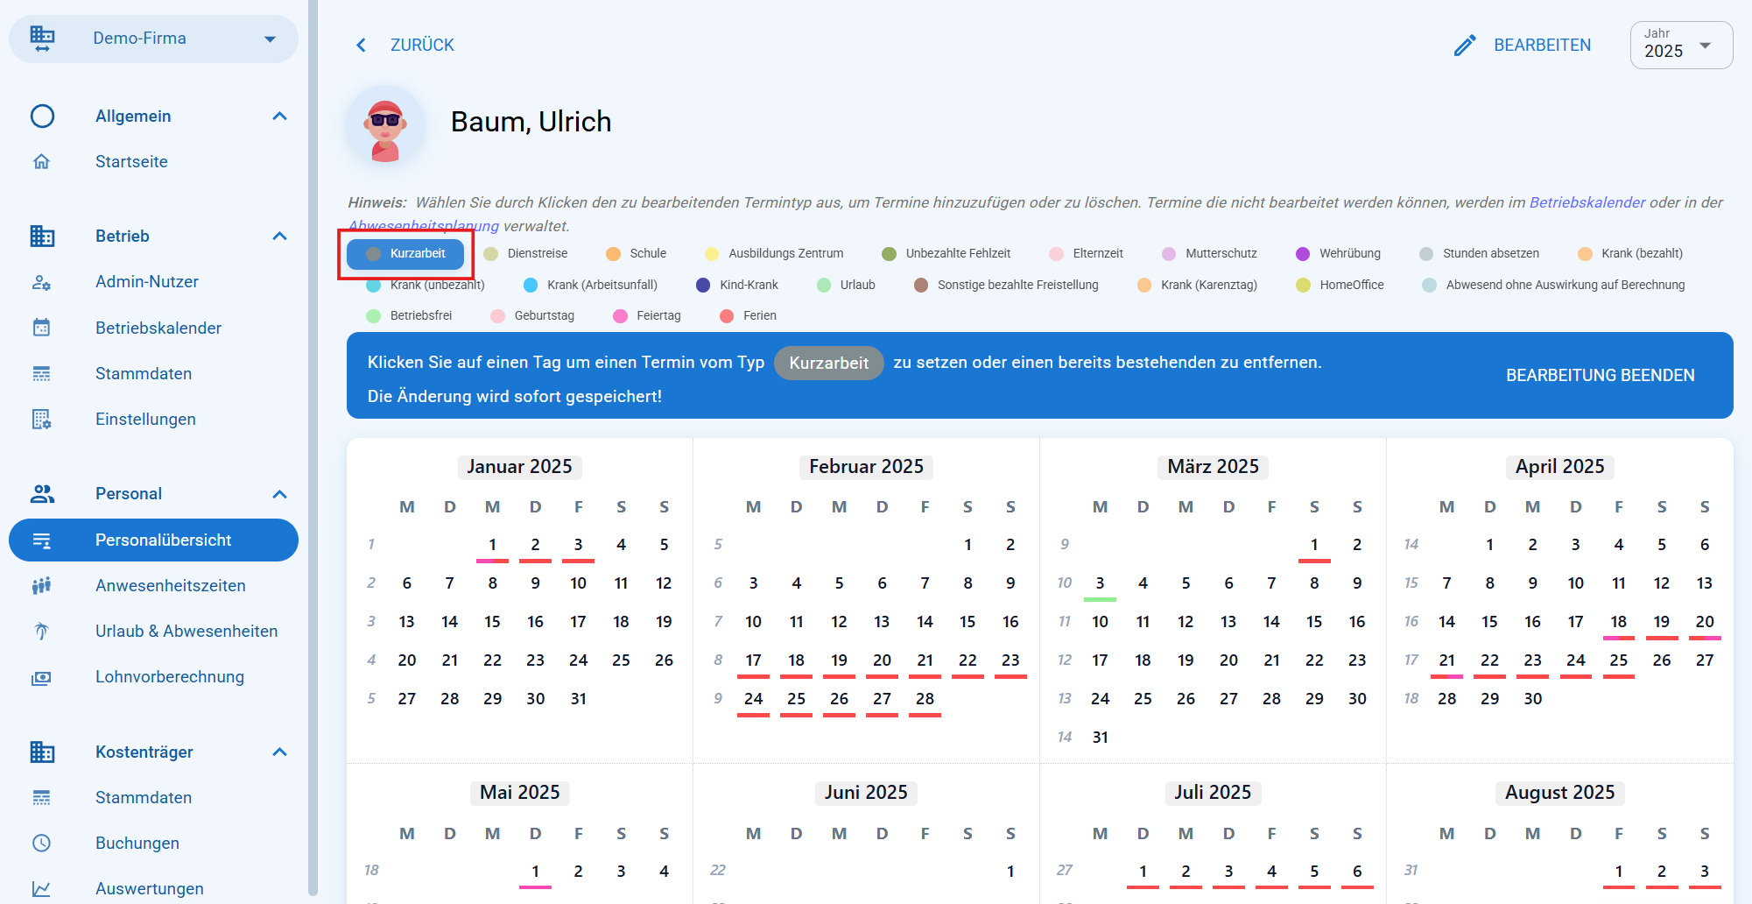This screenshot has height=904, width=1752.
Task: Click Ulrich Baum's avatar picture
Action: point(386,126)
